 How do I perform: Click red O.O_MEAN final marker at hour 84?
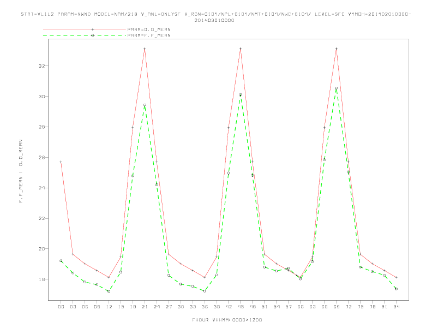tap(396, 277)
